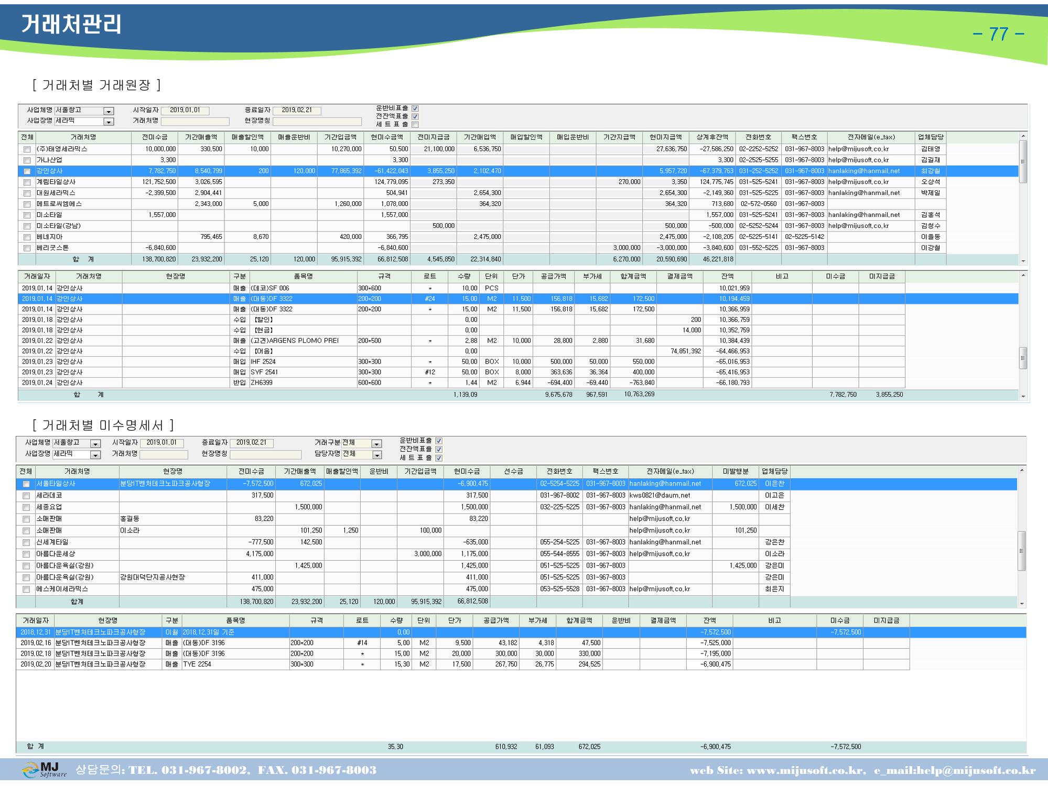The image size is (1048, 786).
Task: Click scroll-down arrow of 거래원장 customer list
Action: click(x=1023, y=261)
